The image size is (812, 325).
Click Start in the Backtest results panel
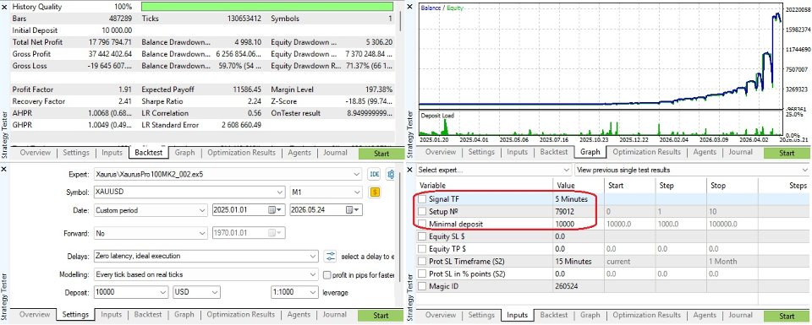click(381, 153)
